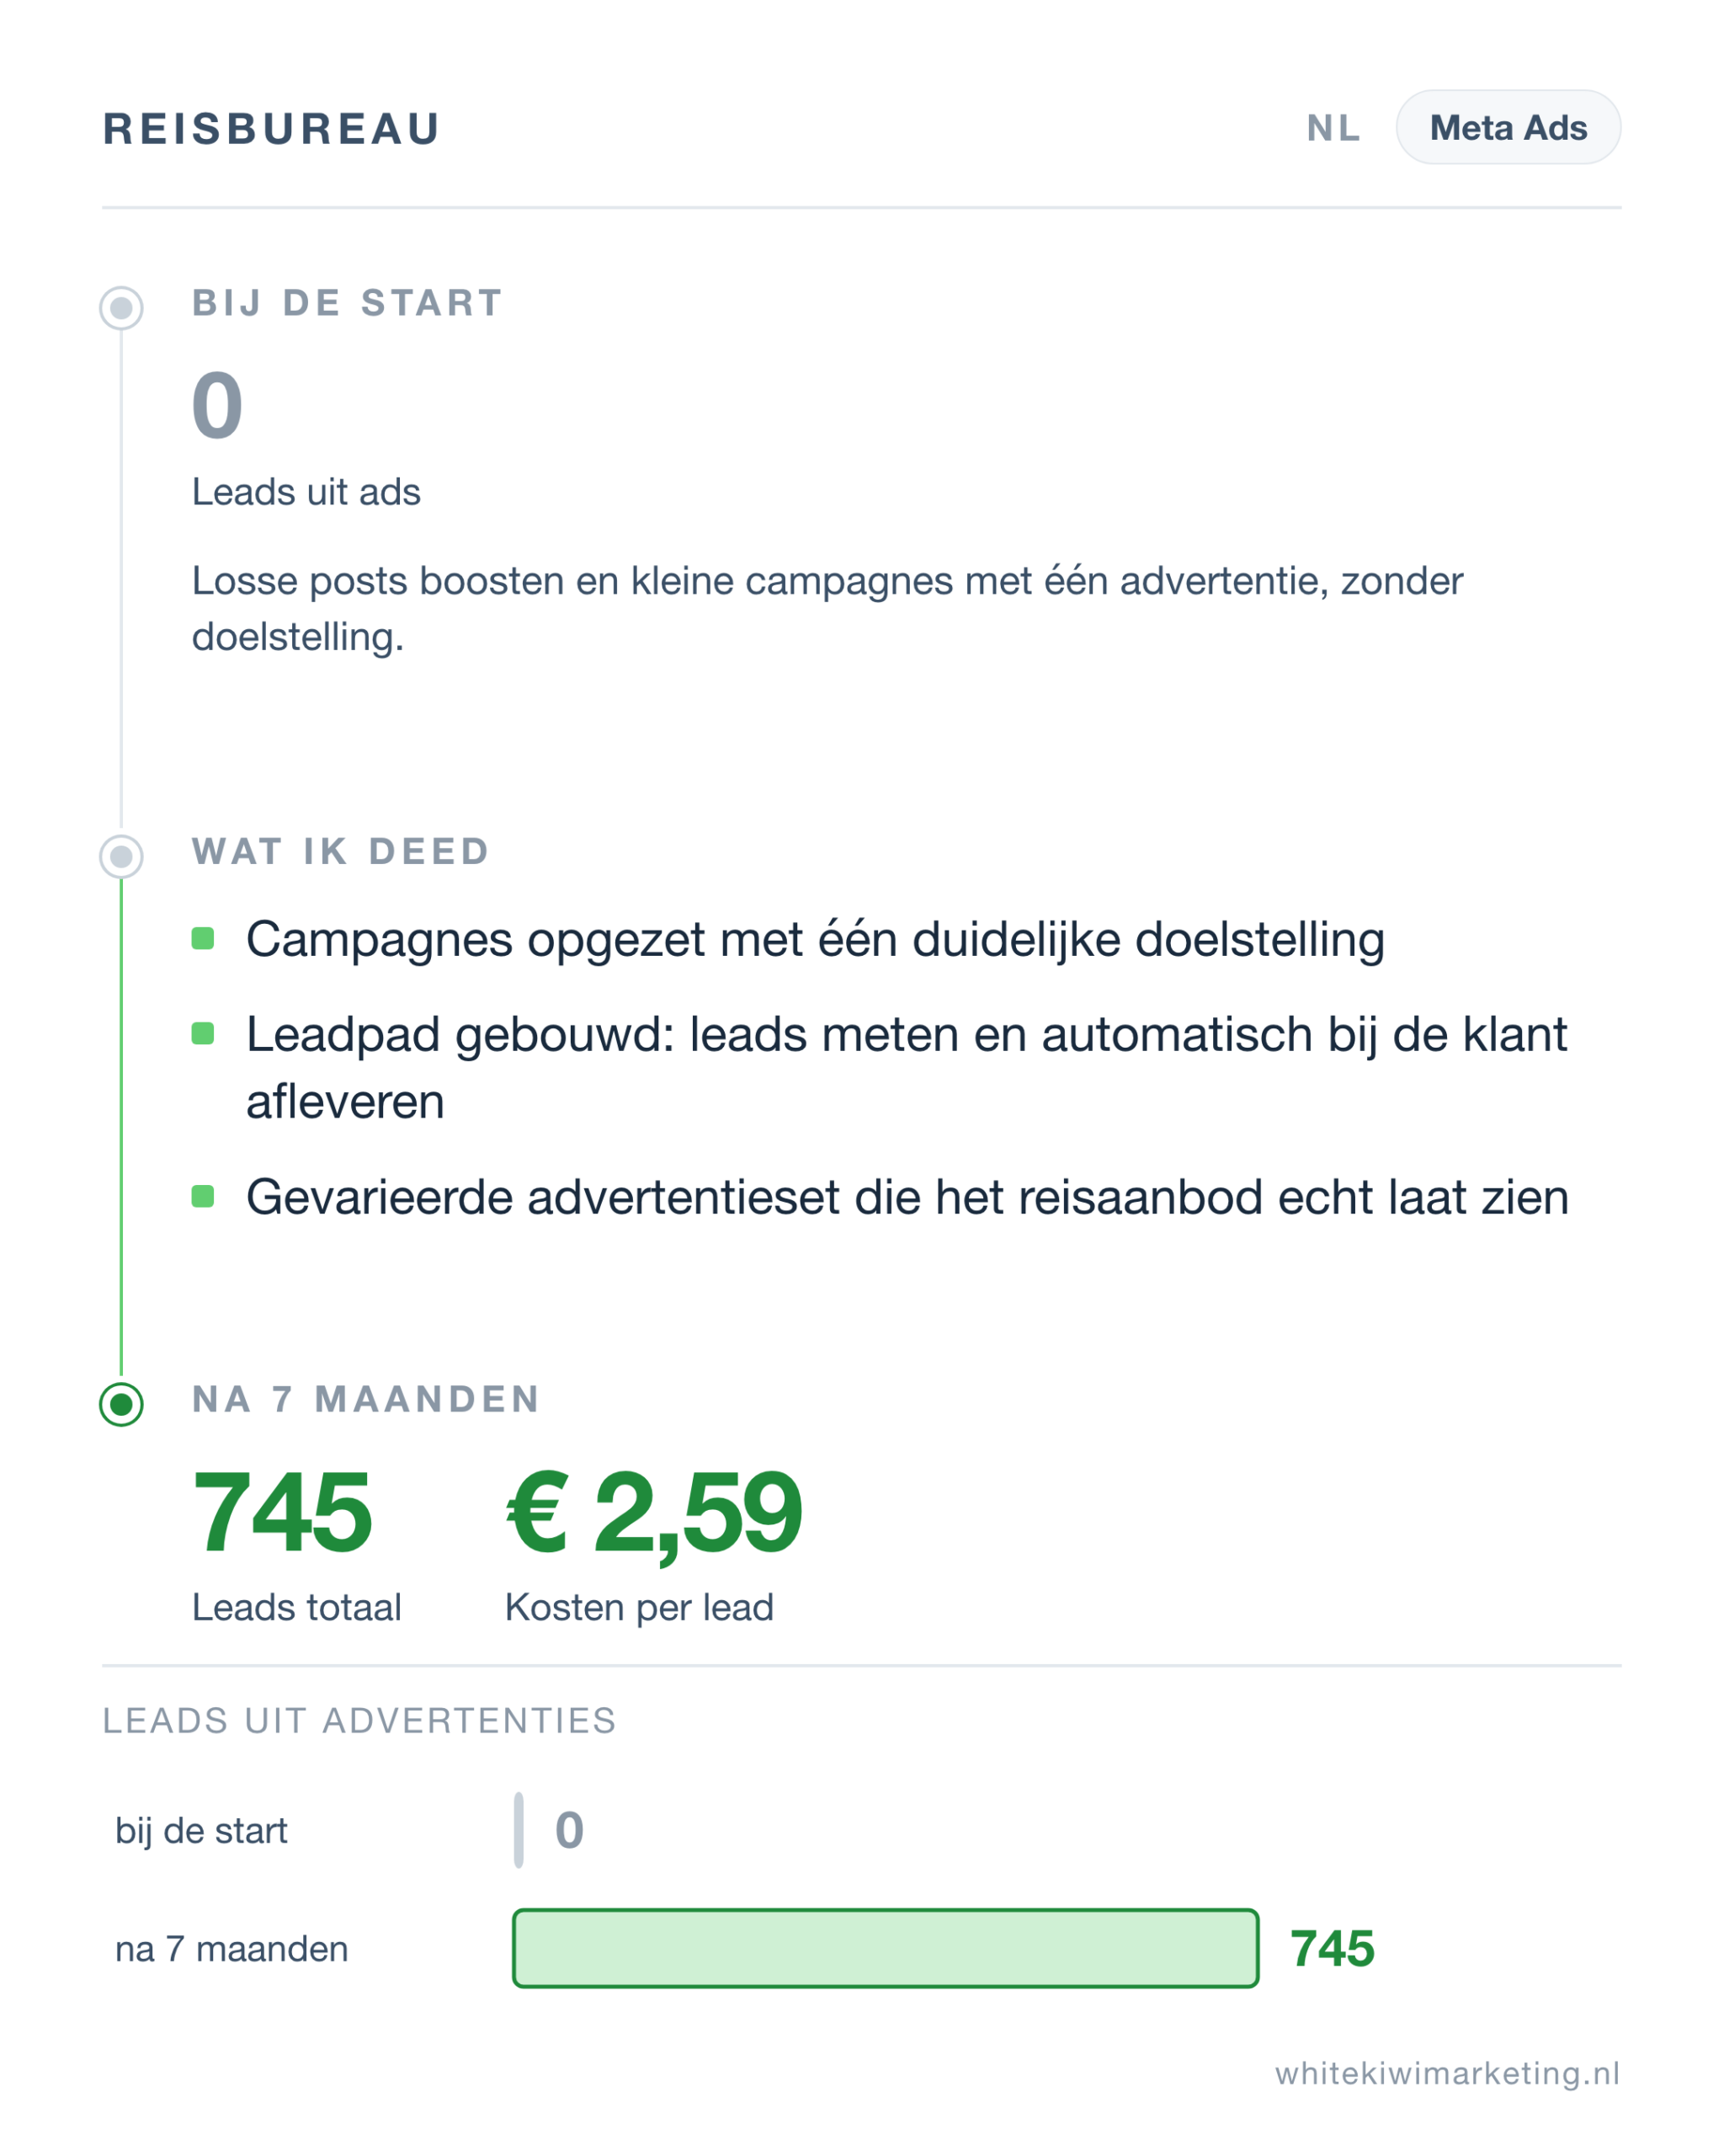Click the € 2,59 cost figure
1724x2156 pixels.
point(653,1514)
